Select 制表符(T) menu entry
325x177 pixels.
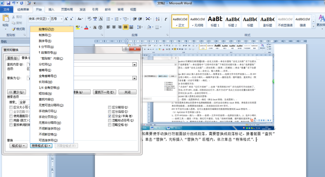coord(52,35)
